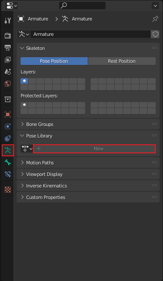Expand the Motion Paths panel
This screenshot has width=163, height=281.
(22, 163)
